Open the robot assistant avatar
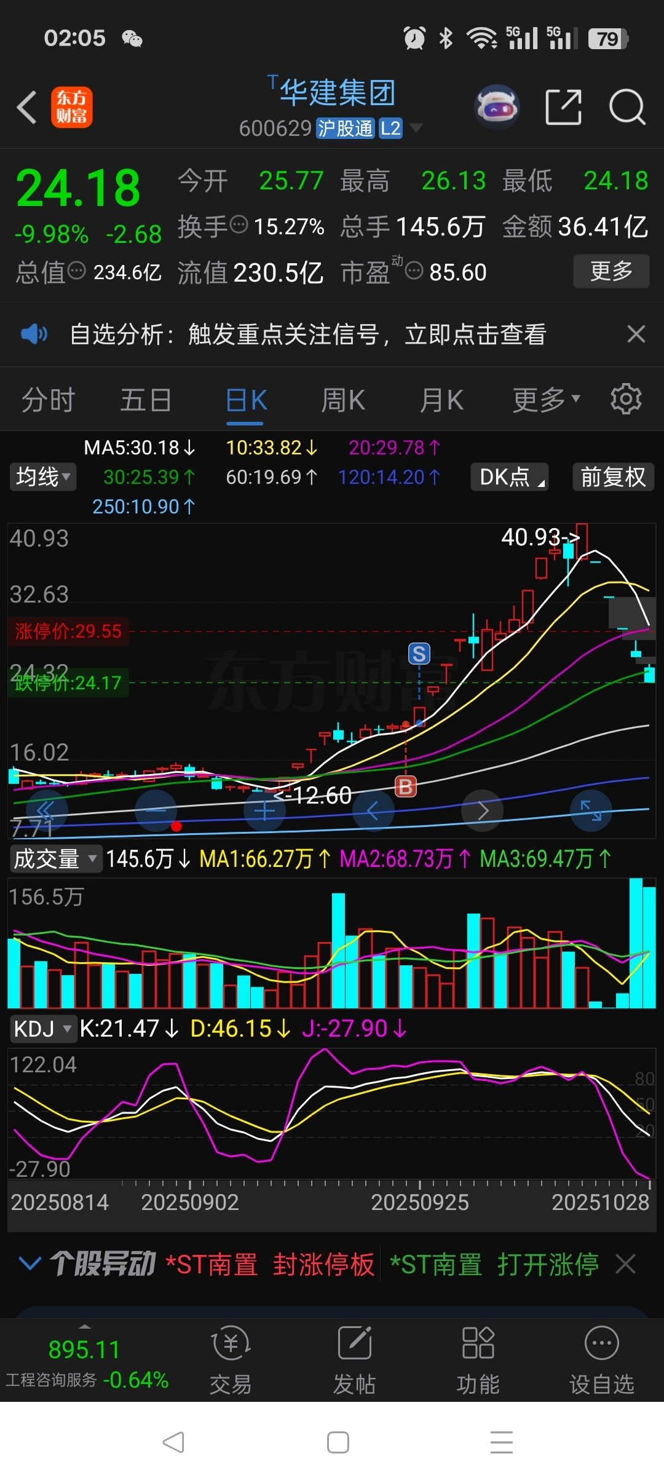 [x=497, y=107]
